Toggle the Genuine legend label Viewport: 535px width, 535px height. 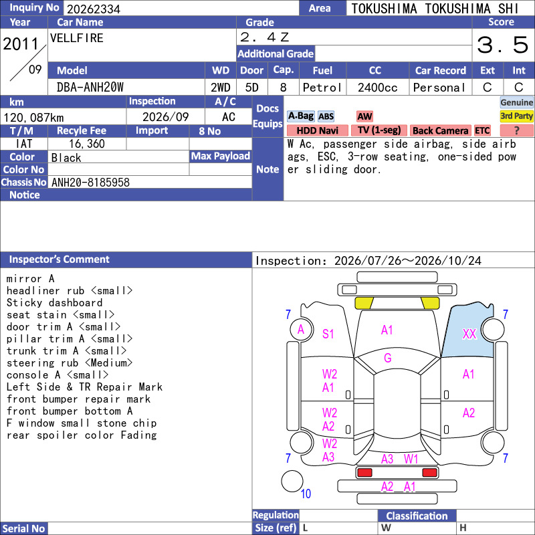pos(516,102)
